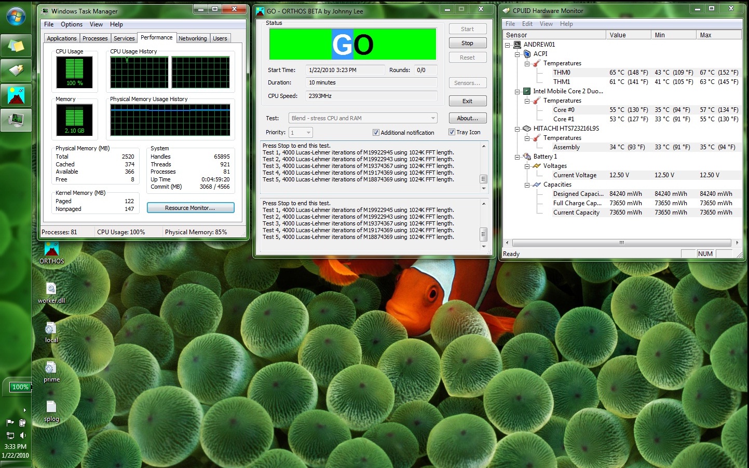This screenshot has height=468, width=749.
Task: Open the prime desktop file icon
Action: coord(51,372)
